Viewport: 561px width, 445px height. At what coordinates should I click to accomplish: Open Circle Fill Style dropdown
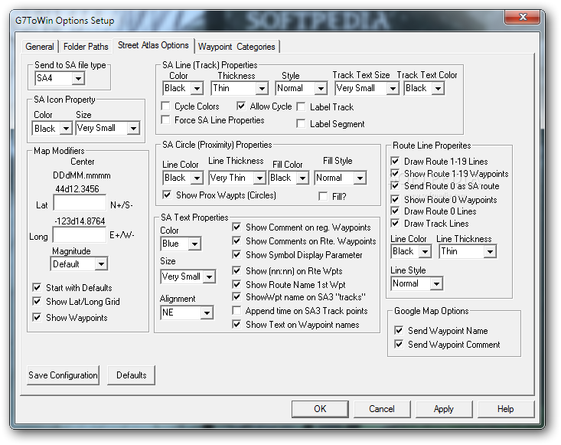pyautogui.click(x=341, y=178)
